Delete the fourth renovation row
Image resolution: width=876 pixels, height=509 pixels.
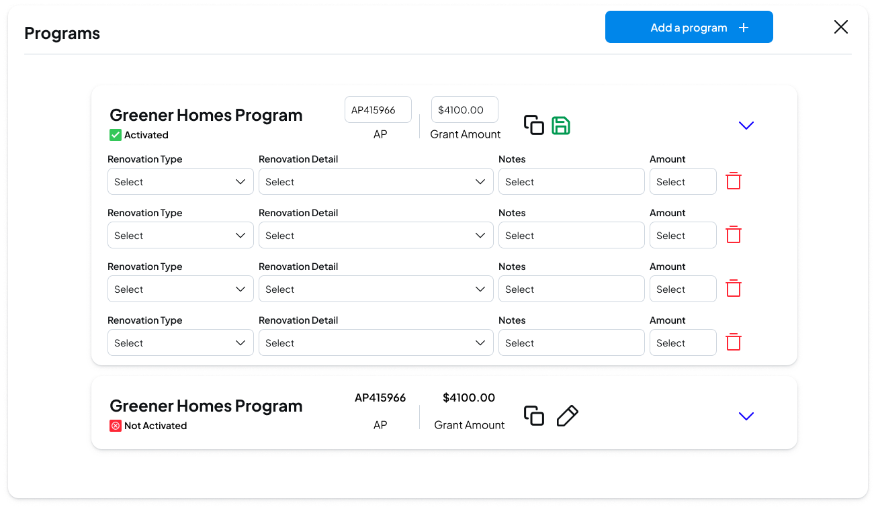[734, 342]
